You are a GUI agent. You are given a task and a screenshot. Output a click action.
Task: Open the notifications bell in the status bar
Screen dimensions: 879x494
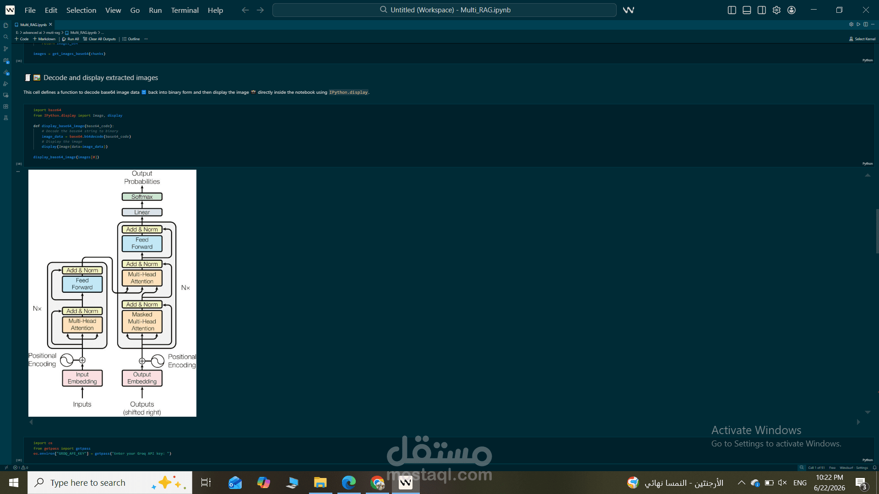[x=874, y=467]
